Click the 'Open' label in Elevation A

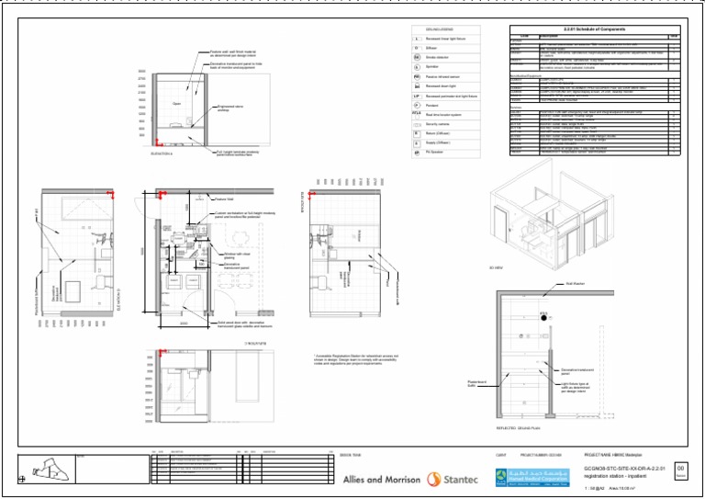coord(176,104)
